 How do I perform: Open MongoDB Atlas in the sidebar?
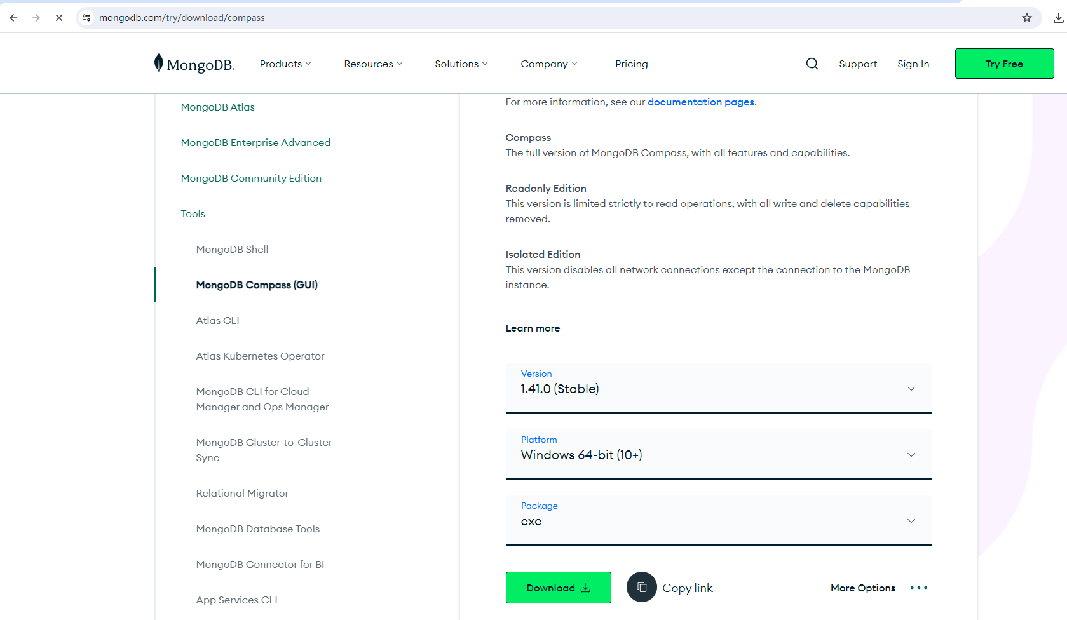[x=218, y=107]
